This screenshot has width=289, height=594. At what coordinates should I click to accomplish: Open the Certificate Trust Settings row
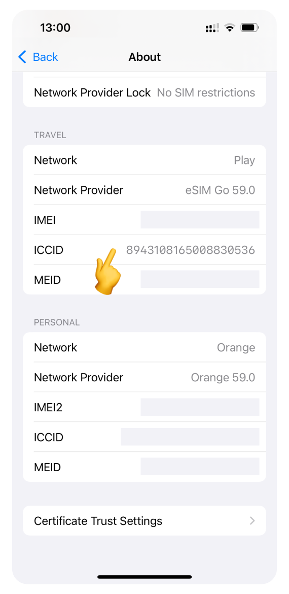click(144, 521)
